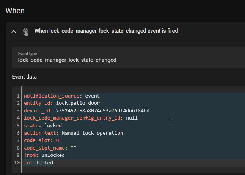Click line number 1 in gutter

coord(18,96)
